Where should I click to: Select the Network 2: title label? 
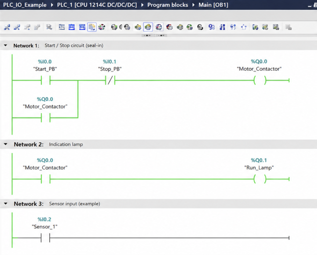tap(29, 145)
